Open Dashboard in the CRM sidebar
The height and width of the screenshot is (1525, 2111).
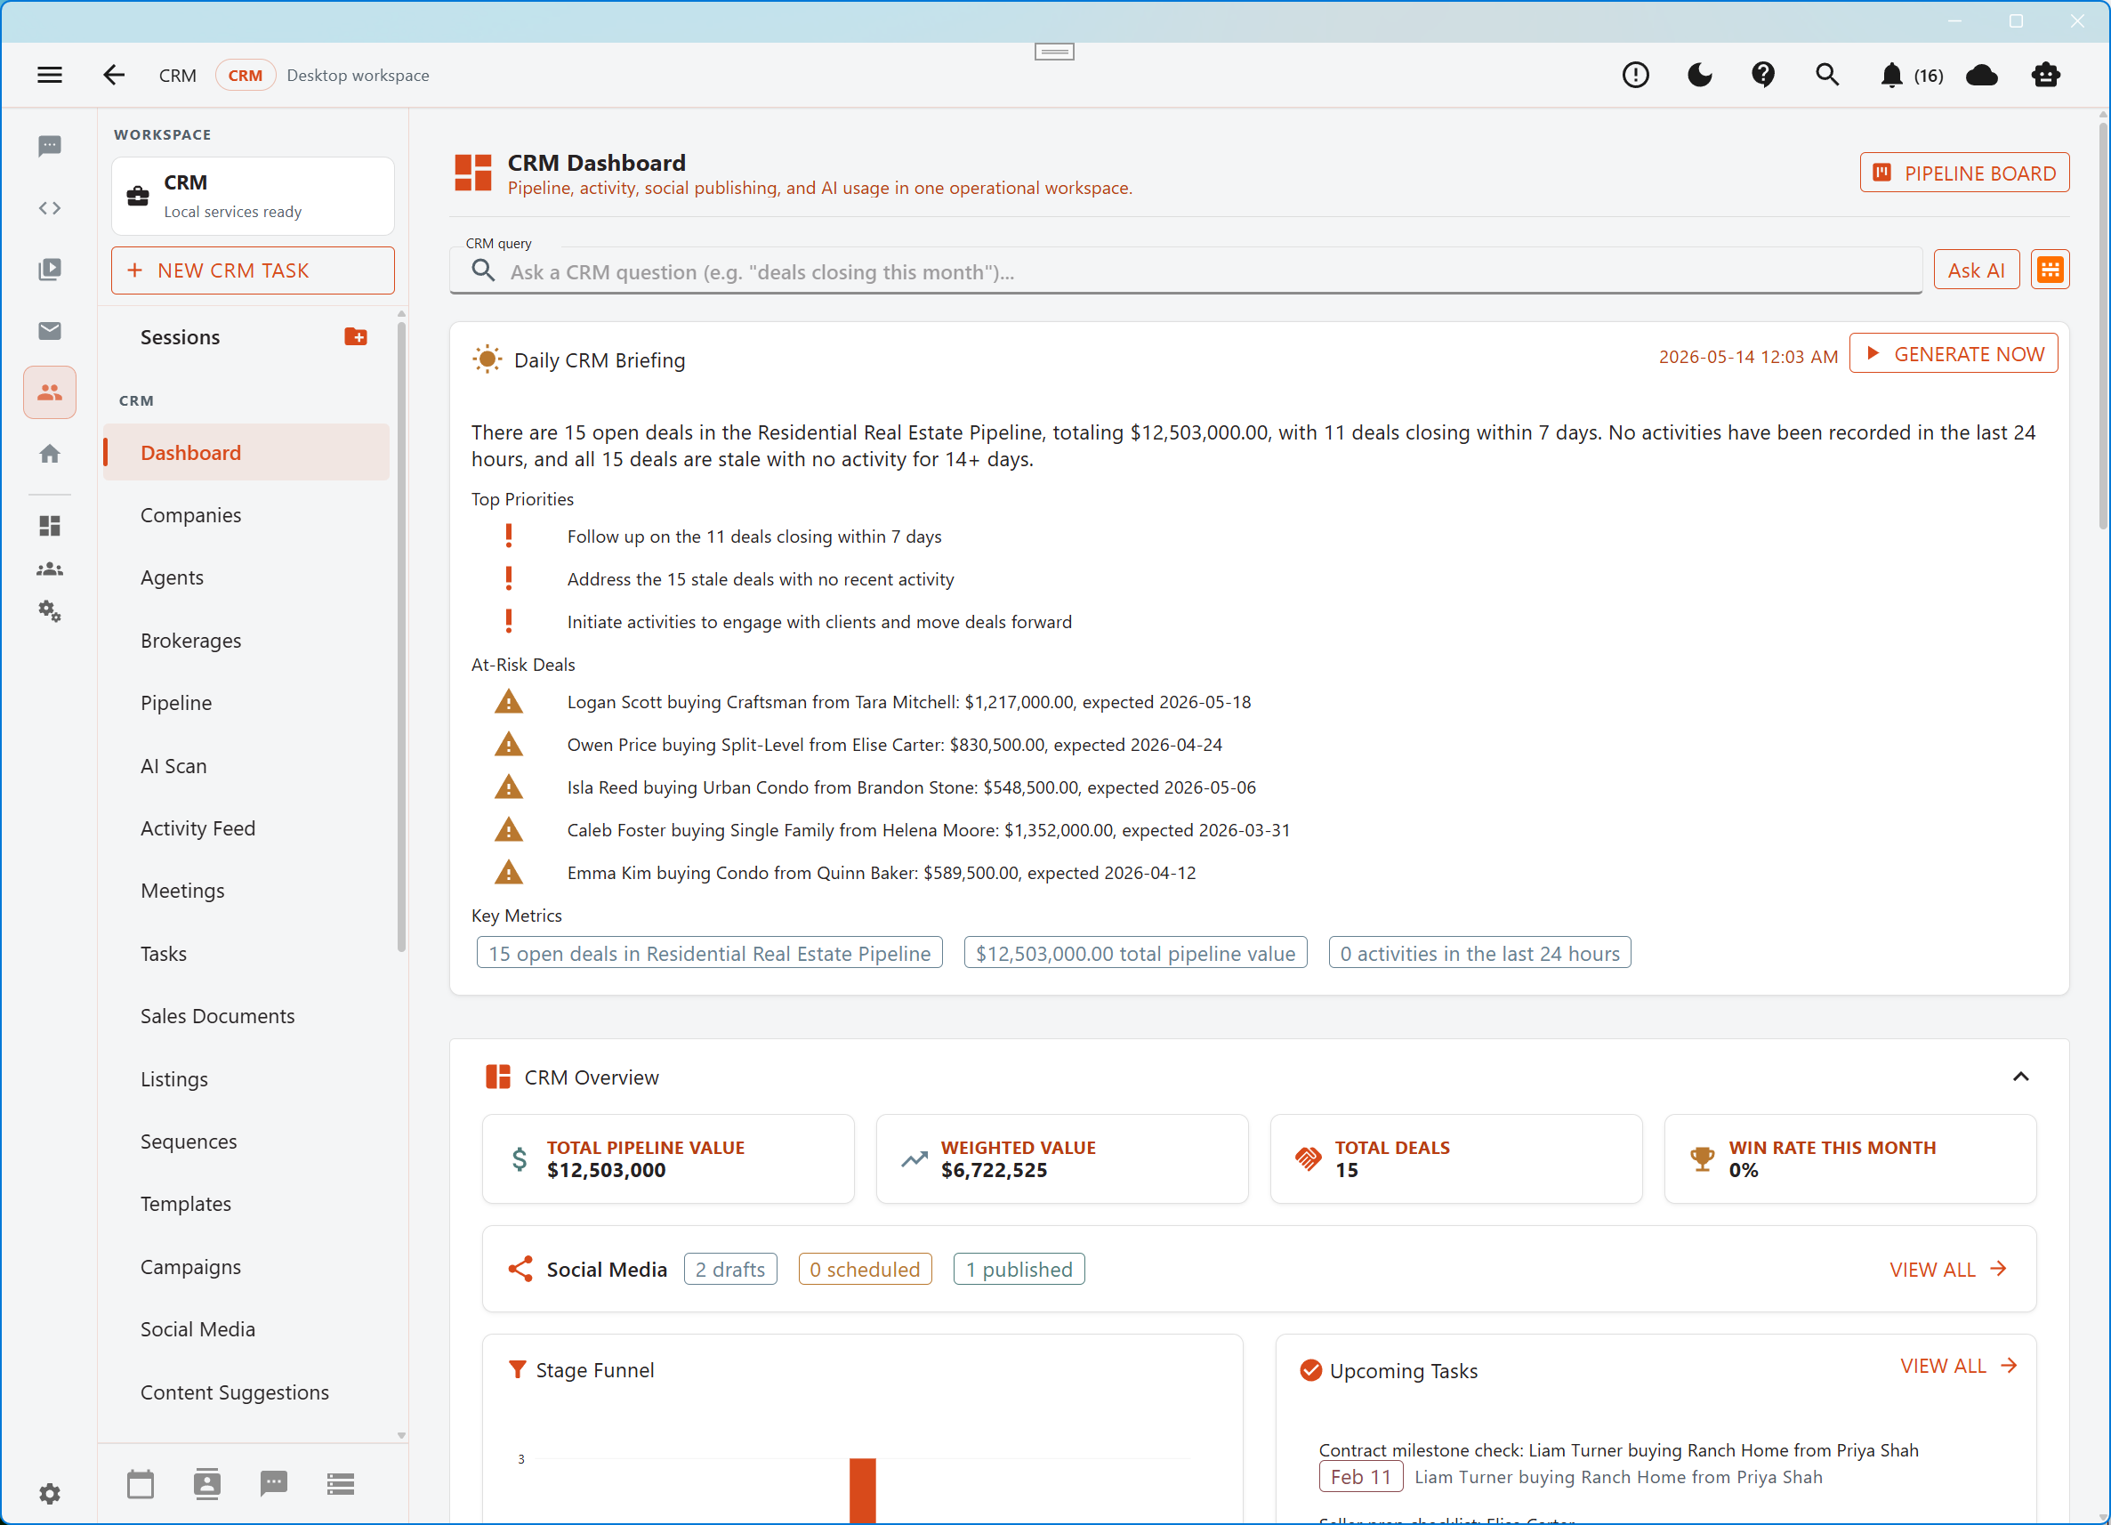click(x=246, y=453)
